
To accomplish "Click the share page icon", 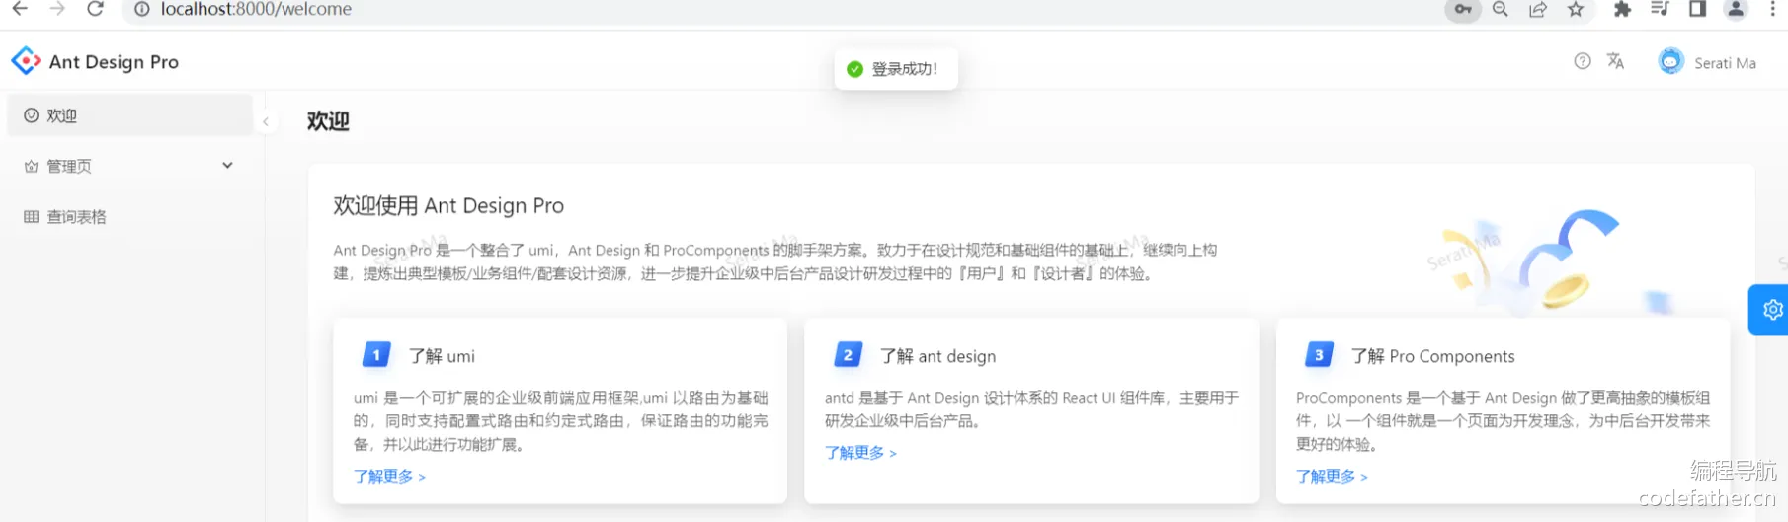I will point(1538,9).
